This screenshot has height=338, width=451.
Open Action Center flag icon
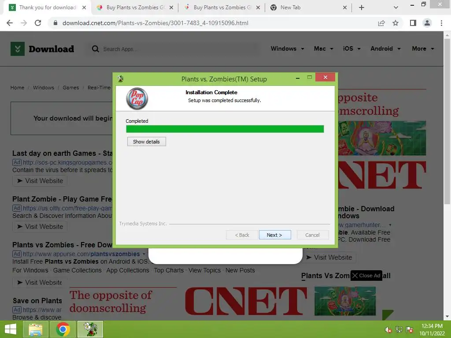click(410, 330)
